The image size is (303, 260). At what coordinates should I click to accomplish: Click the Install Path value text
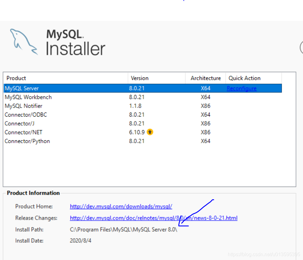pos(123,229)
